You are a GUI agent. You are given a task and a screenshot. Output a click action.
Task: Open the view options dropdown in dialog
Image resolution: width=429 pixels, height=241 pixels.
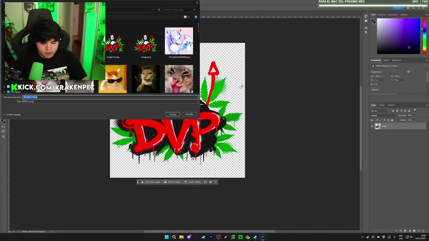[x=189, y=17]
